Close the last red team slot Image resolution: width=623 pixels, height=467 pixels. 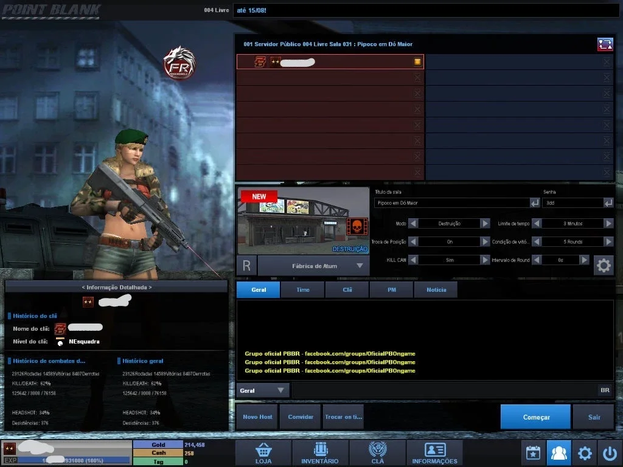(417, 172)
